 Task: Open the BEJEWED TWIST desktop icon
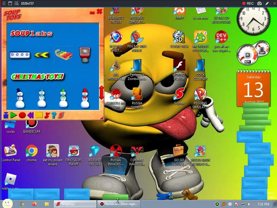coord(116,41)
